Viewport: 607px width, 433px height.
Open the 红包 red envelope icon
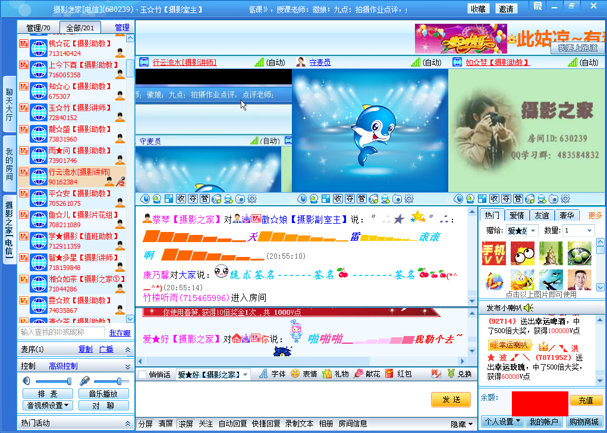pyautogui.click(x=389, y=374)
